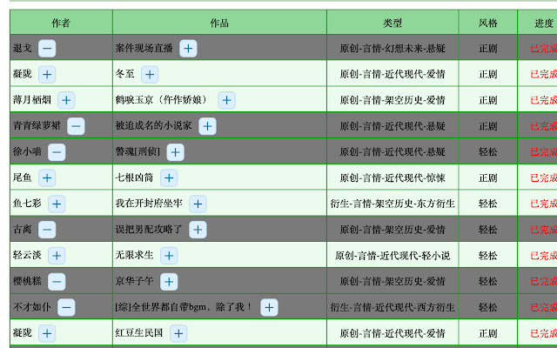
Task: Click the minus button beside 樱桃糕
Action: tap(57, 282)
